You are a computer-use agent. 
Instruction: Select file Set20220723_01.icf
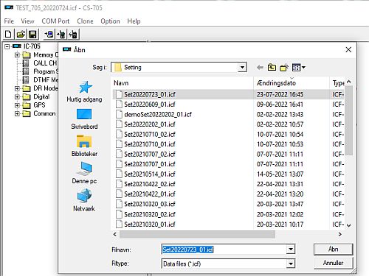pos(150,94)
